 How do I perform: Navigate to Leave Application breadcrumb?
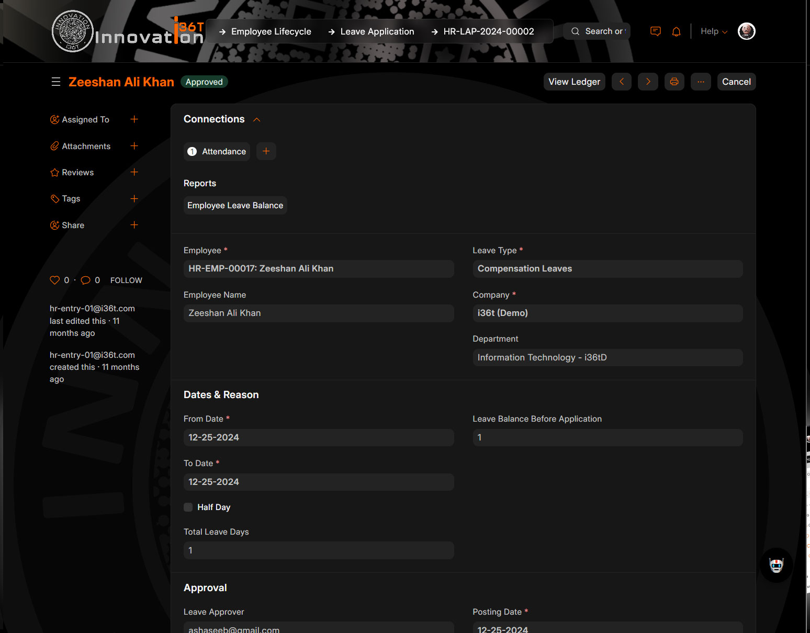(x=377, y=31)
